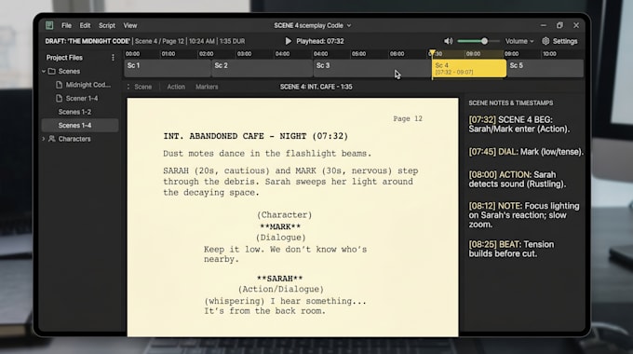
Task: Open the SCENE 4 screenplay title dropdown
Action: [x=313, y=25]
